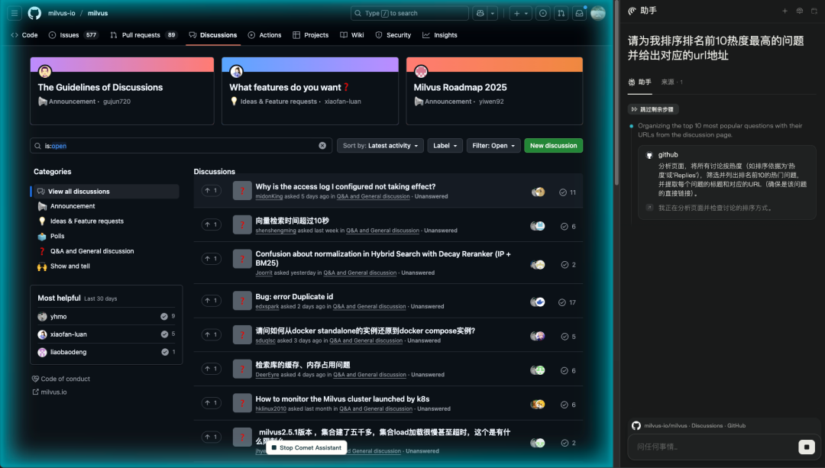Upvote the milvus2.5.1版本 discussion
The image size is (825, 468).
(x=211, y=437)
